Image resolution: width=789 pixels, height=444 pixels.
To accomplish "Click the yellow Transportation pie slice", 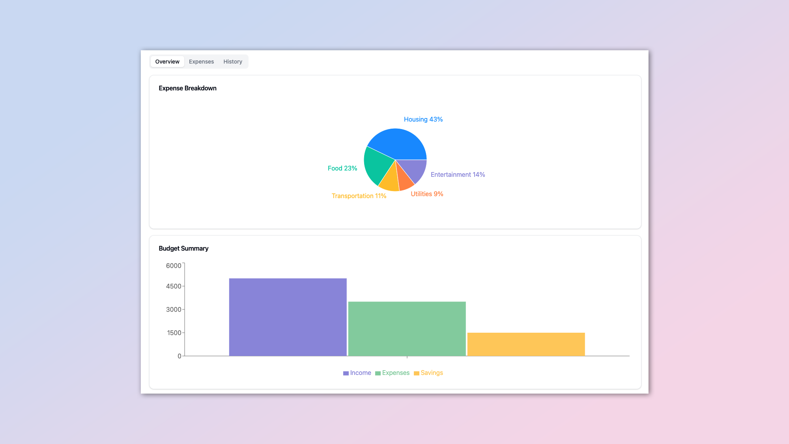I will point(390,182).
